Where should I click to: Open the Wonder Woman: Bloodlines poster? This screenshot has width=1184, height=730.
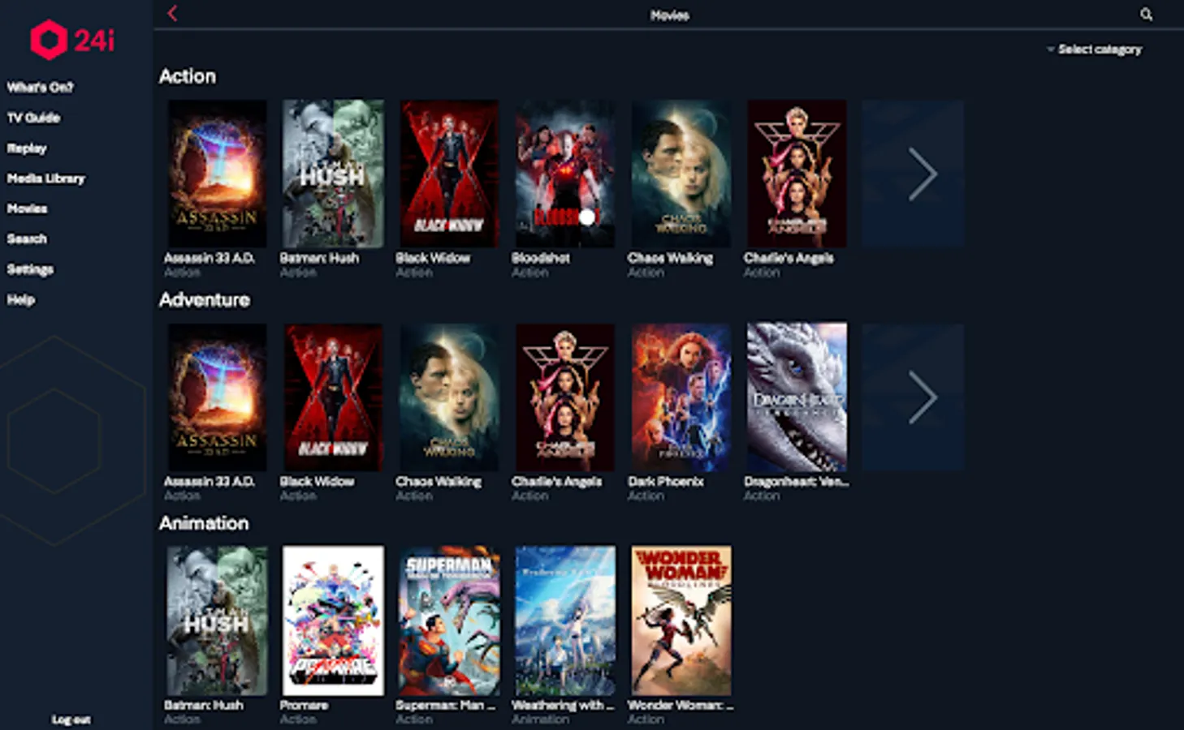681,620
